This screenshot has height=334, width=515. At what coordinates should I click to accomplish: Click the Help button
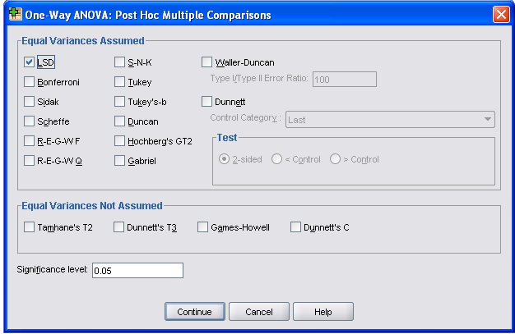[x=322, y=312]
